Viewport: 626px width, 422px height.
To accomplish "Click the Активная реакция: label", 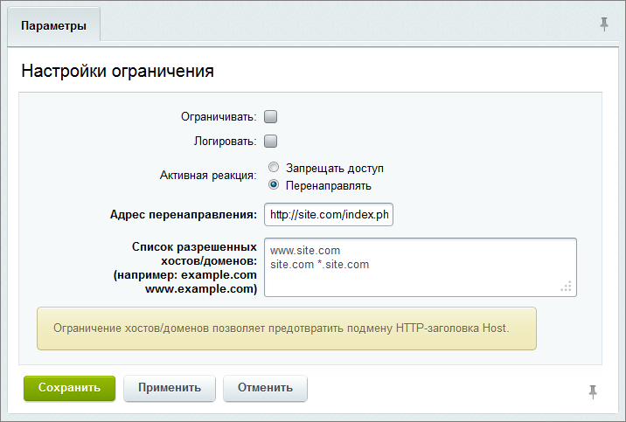I will [207, 174].
